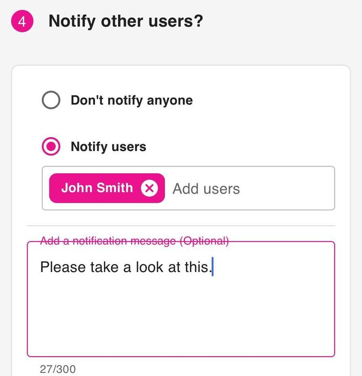Click the "Notify other users?" heading
Screen dimensions: 362x376
click(x=125, y=21)
